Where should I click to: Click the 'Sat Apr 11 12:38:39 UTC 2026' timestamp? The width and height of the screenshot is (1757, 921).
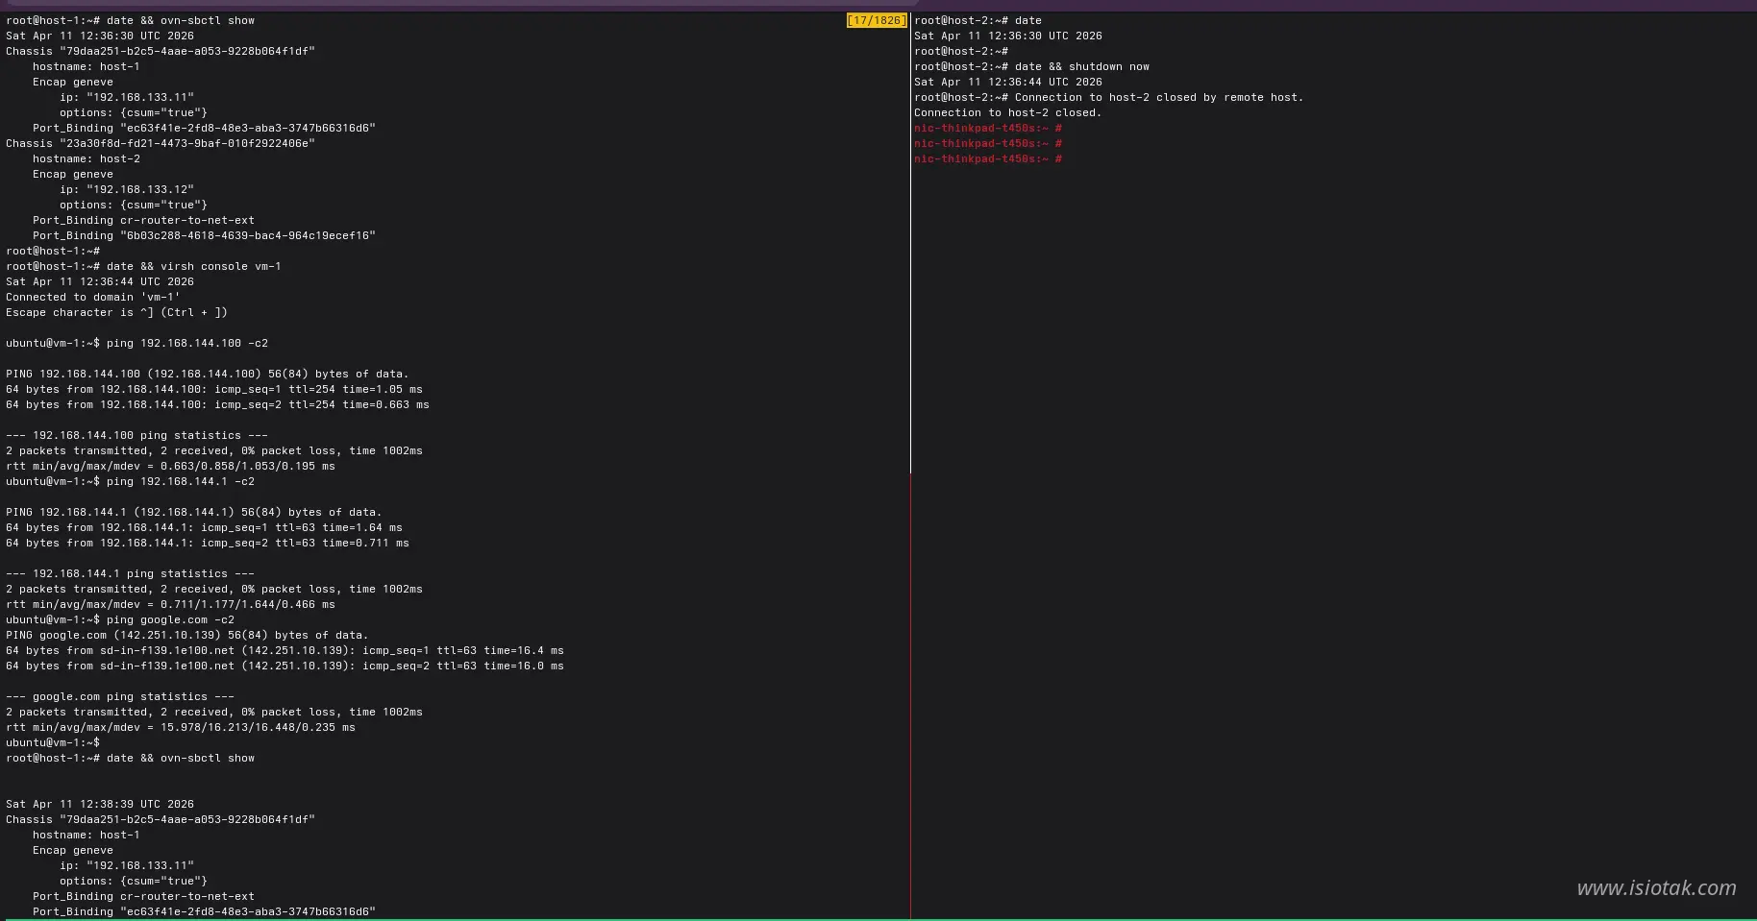[100, 804]
